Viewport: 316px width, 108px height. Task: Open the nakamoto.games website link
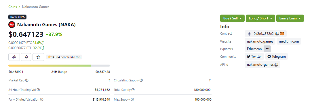click(260, 41)
